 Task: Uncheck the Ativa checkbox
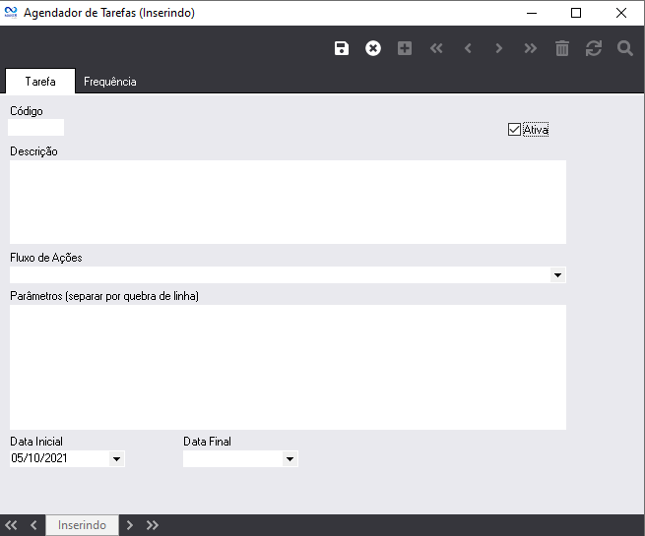[x=514, y=129]
